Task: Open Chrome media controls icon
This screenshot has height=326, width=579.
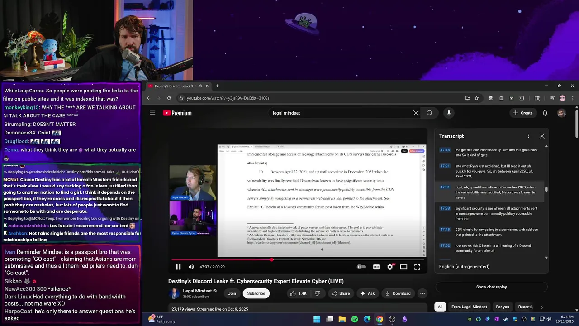Action: click(552, 98)
